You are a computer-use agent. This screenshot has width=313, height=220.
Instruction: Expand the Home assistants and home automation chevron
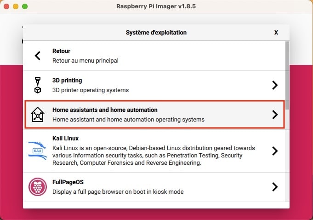[275, 115]
